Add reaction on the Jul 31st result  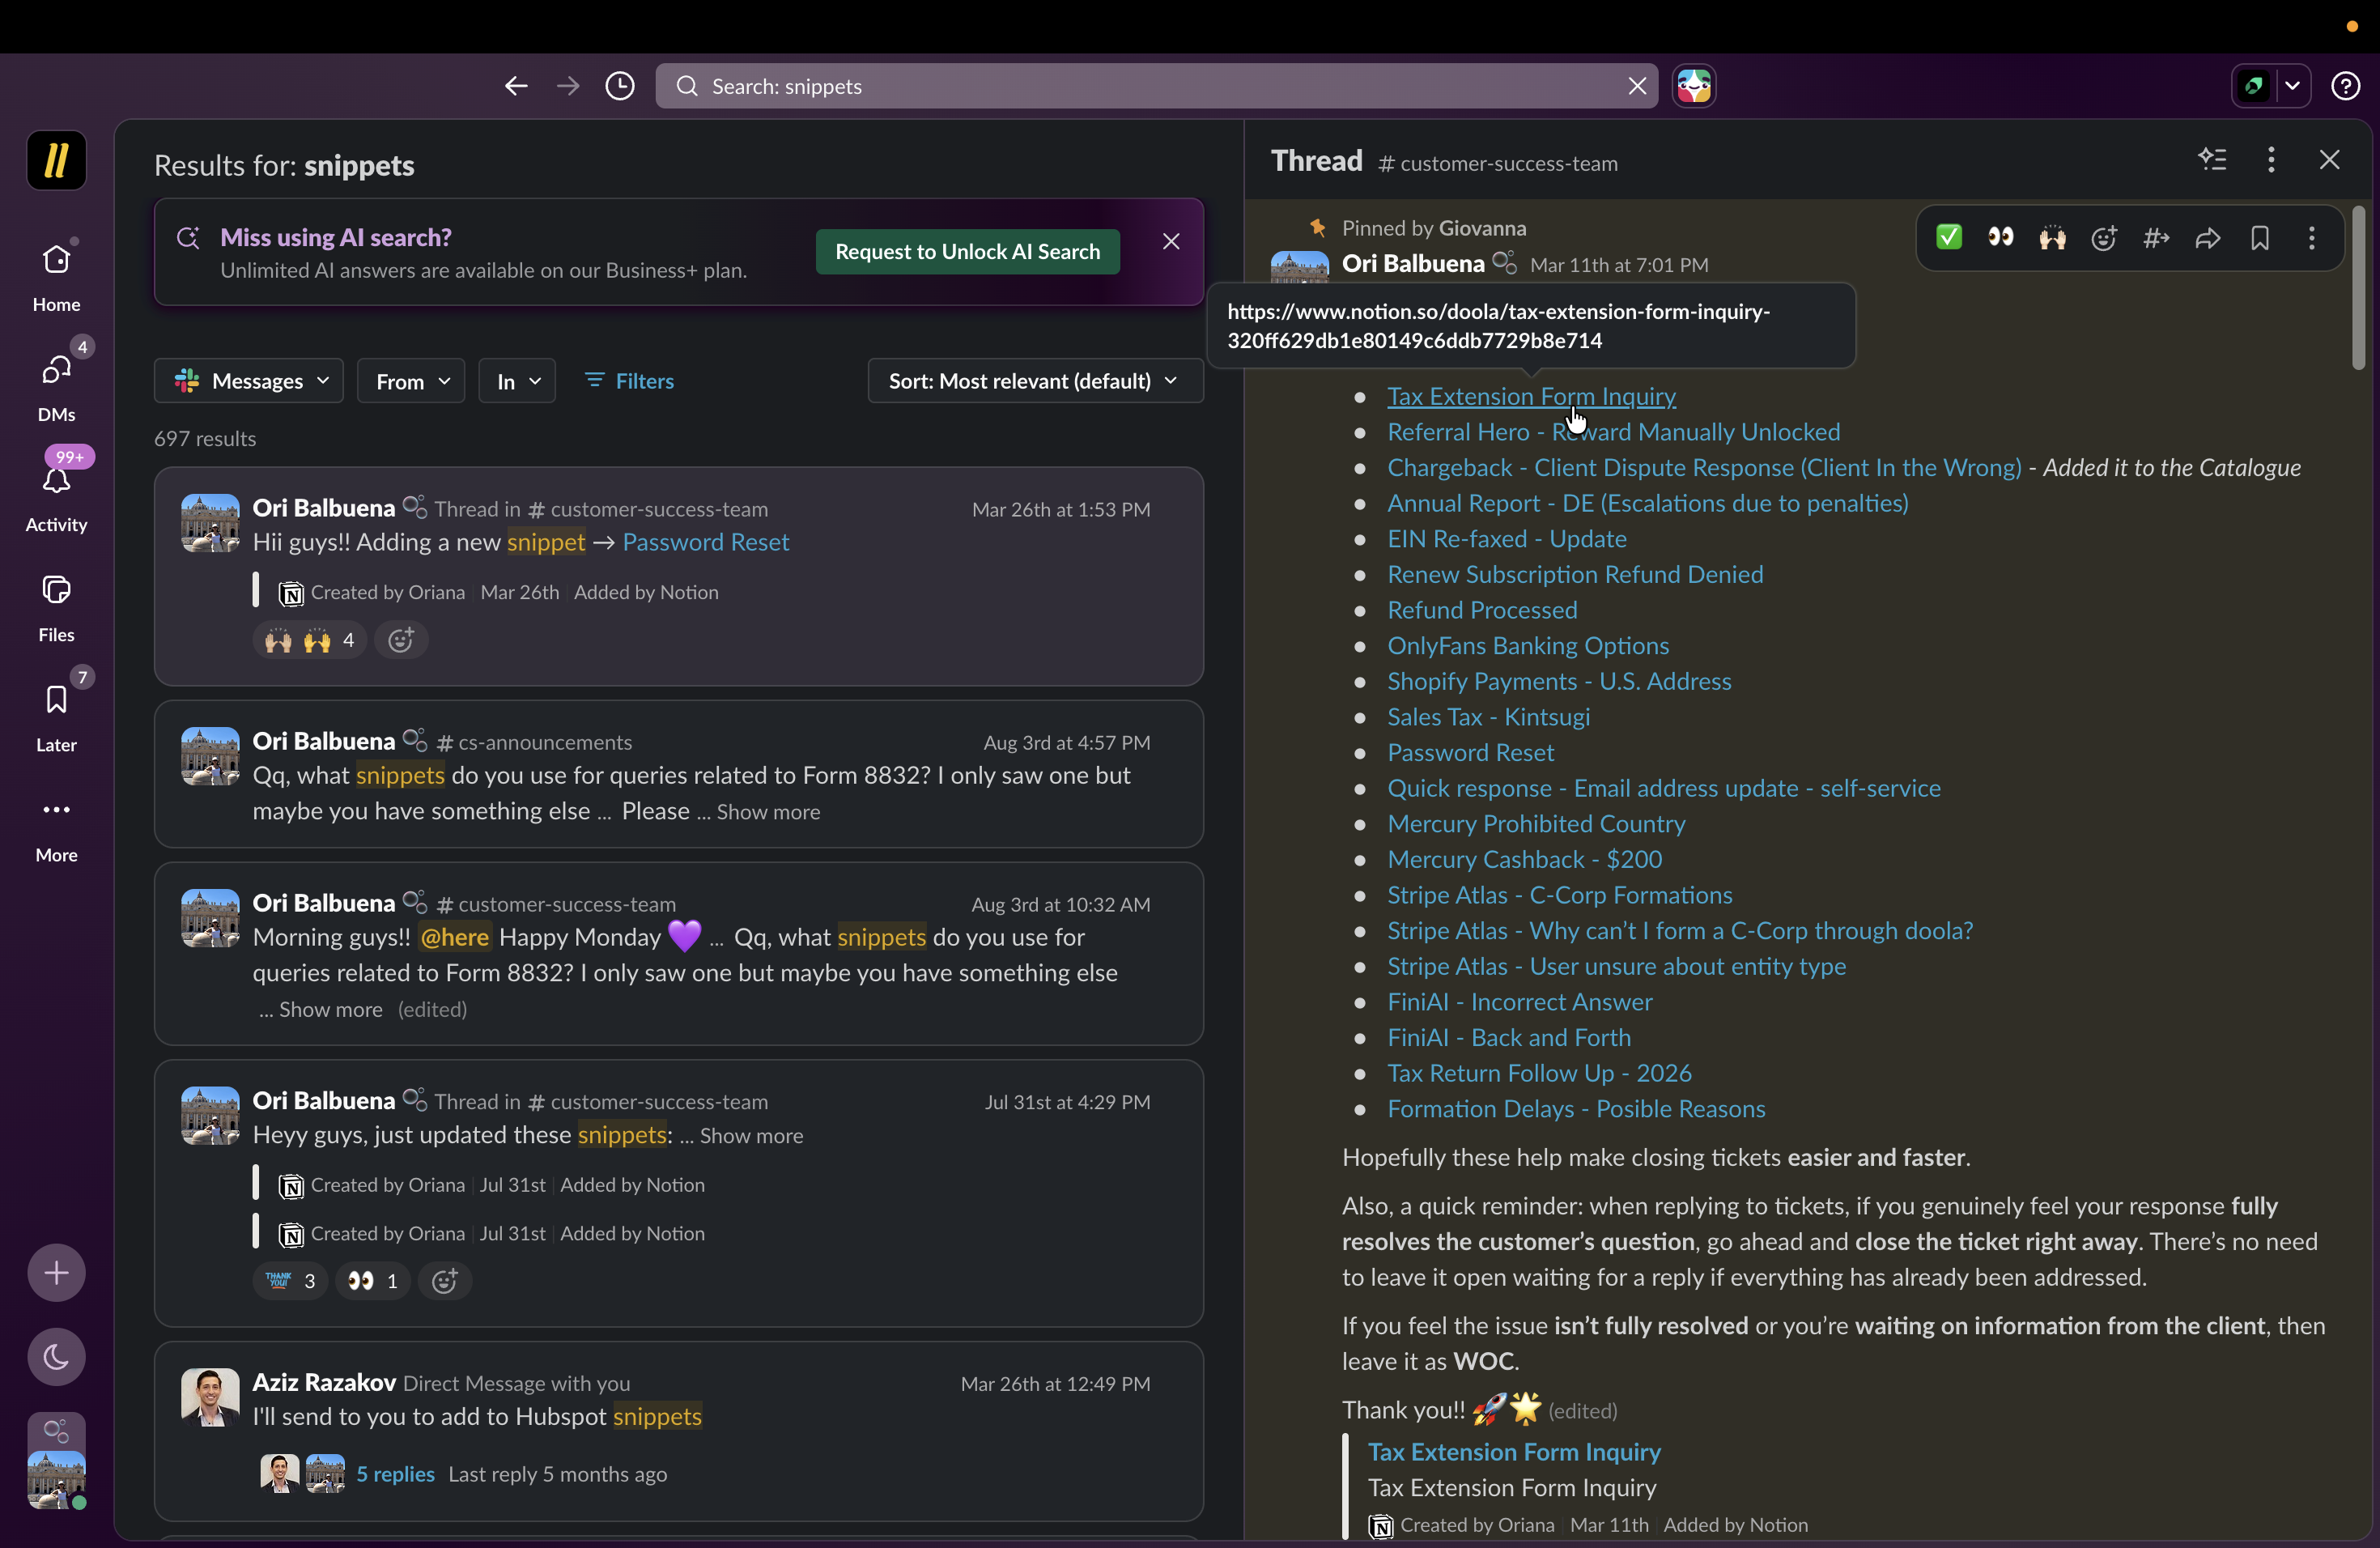pyautogui.click(x=445, y=1281)
